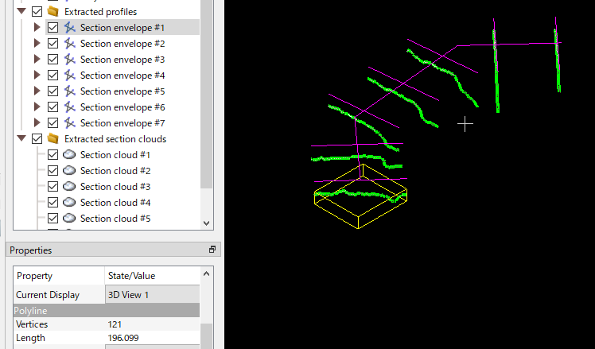Expand the Section envelope #6 tree node
Image resolution: width=595 pixels, height=349 pixels.
[37, 107]
